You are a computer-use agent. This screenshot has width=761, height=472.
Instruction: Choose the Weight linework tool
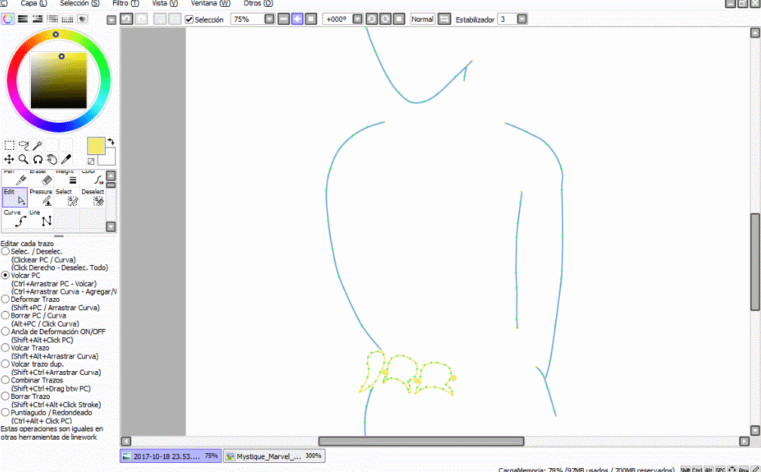pos(66,178)
